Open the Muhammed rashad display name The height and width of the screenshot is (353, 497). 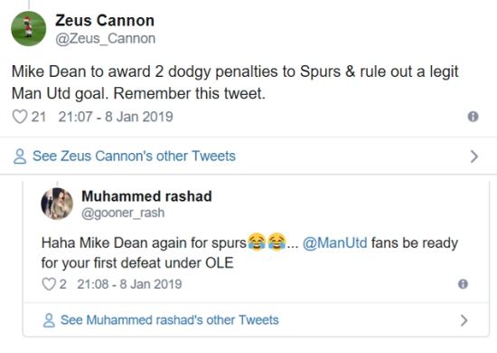click(x=146, y=196)
